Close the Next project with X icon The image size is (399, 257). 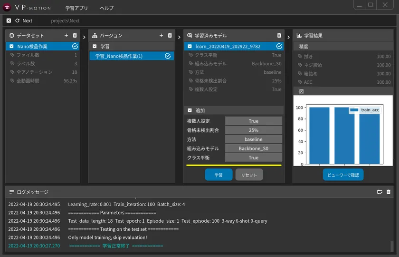9,21
